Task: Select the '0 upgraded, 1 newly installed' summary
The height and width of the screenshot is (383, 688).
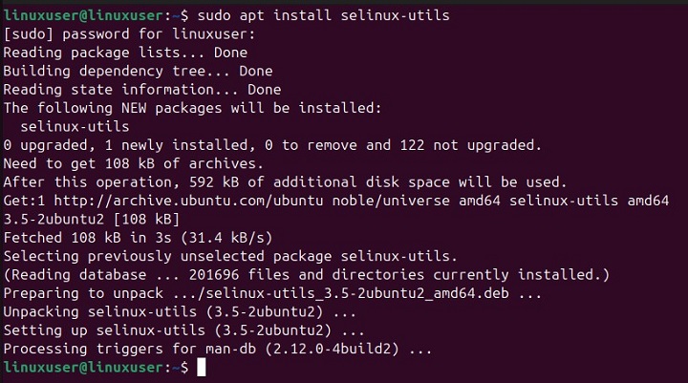Action: [272, 144]
